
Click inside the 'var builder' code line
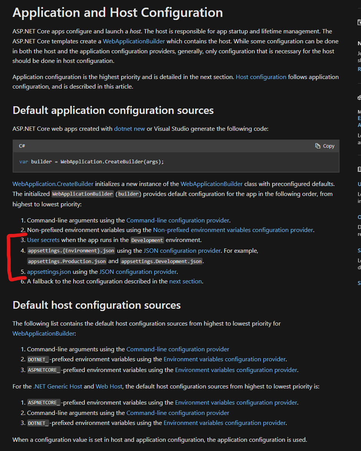[92, 161]
